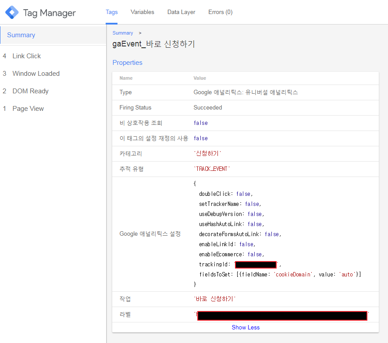
Task: Click the Value column header
Action: tap(199, 78)
